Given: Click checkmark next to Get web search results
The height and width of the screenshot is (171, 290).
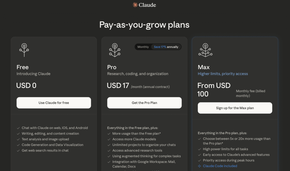Looking at the screenshot, I should (18, 151).
